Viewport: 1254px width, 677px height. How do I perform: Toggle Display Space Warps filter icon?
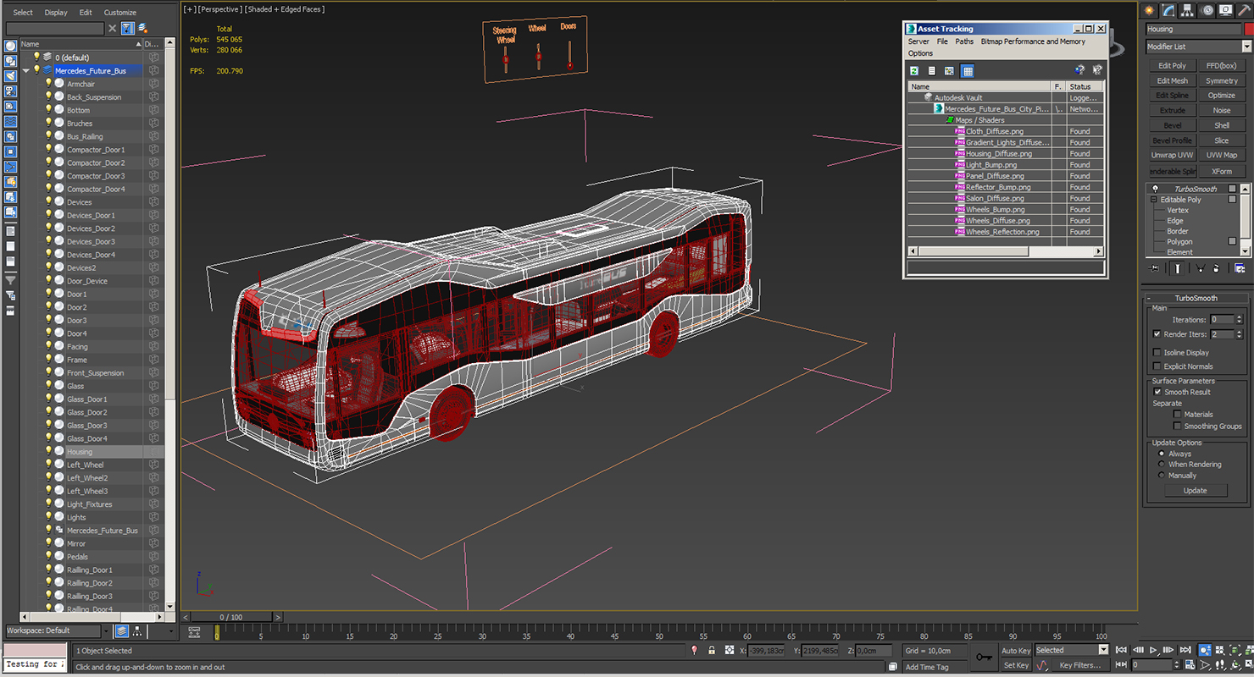click(x=10, y=122)
